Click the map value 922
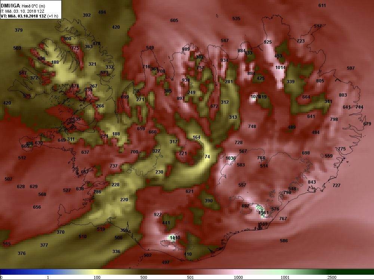374x280 pixels. point(158,215)
